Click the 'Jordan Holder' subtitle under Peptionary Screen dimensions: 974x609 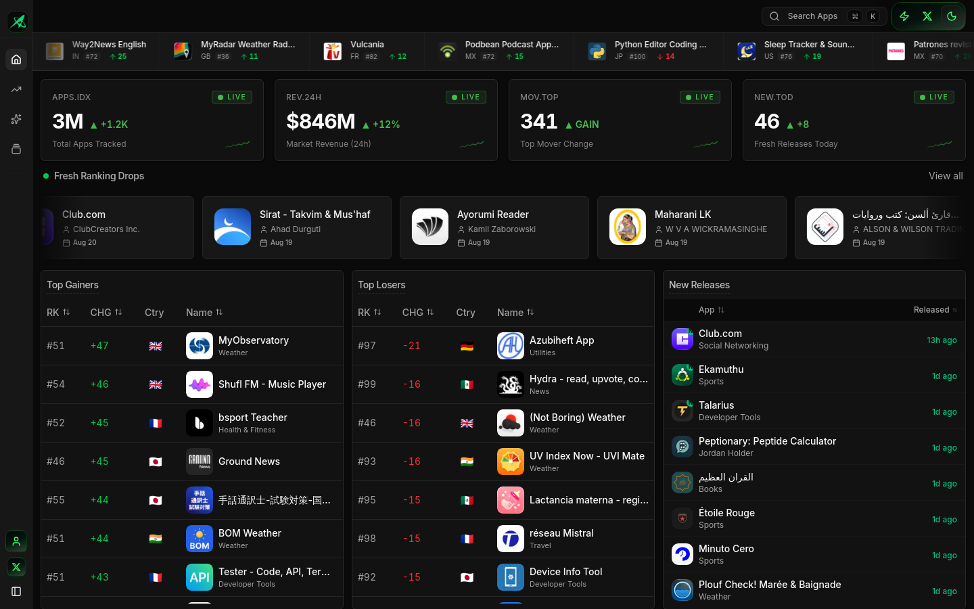tap(726, 453)
